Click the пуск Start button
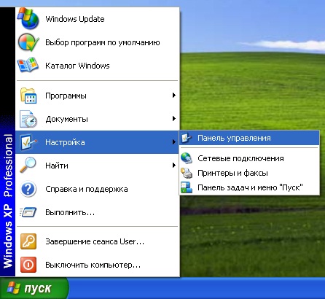The height and width of the screenshot is (299, 325). [x=34, y=288]
